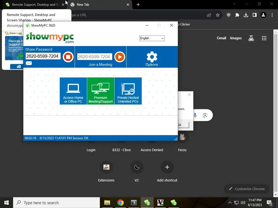Open network status in tray

tap(236, 203)
